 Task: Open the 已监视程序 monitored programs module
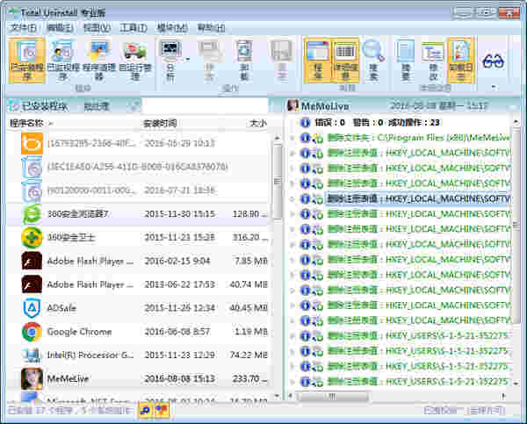pos(61,58)
